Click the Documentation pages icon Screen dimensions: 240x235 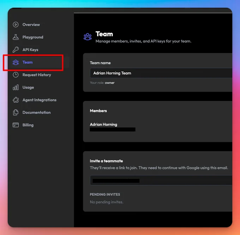pyautogui.click(x=16, y=113)
